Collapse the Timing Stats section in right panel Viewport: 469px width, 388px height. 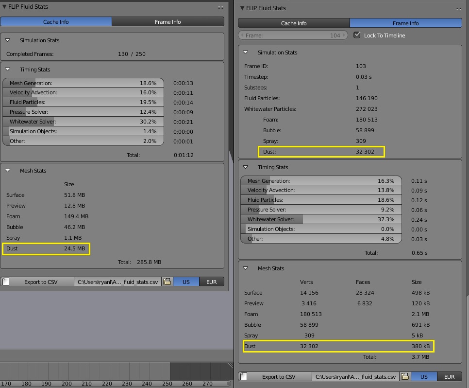click(246, 167)
